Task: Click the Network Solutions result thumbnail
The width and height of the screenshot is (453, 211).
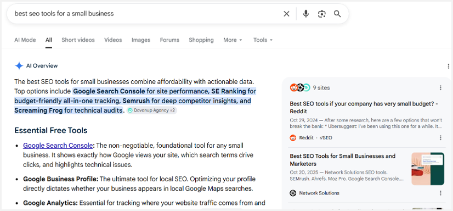Action: 428,169
